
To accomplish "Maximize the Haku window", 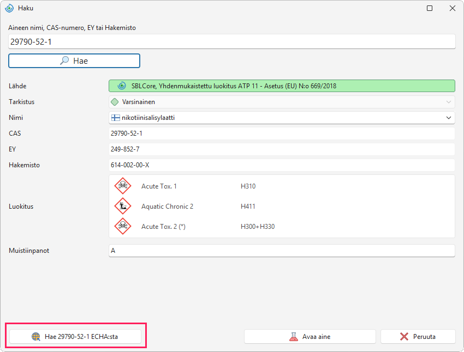I will (x=430, y=8).
